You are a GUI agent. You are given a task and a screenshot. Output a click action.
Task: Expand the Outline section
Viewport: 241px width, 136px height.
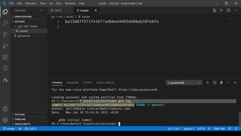[x=29, y=114]
